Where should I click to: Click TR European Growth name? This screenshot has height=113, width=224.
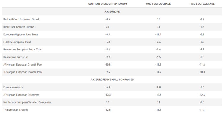tap(15, 110)
